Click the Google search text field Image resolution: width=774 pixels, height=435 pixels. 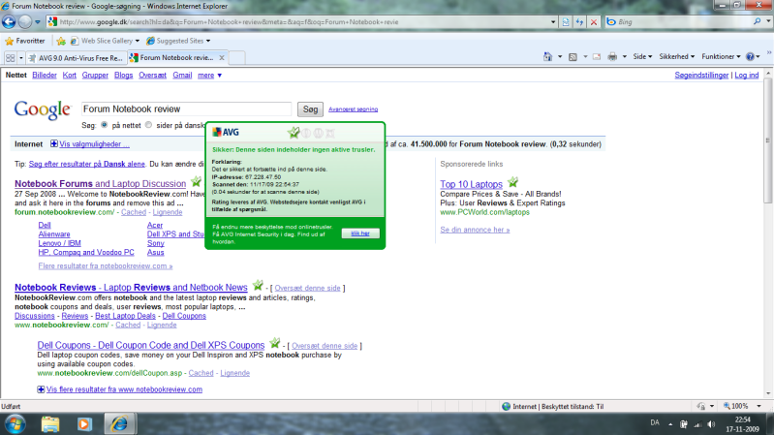(x=186, y=109)
